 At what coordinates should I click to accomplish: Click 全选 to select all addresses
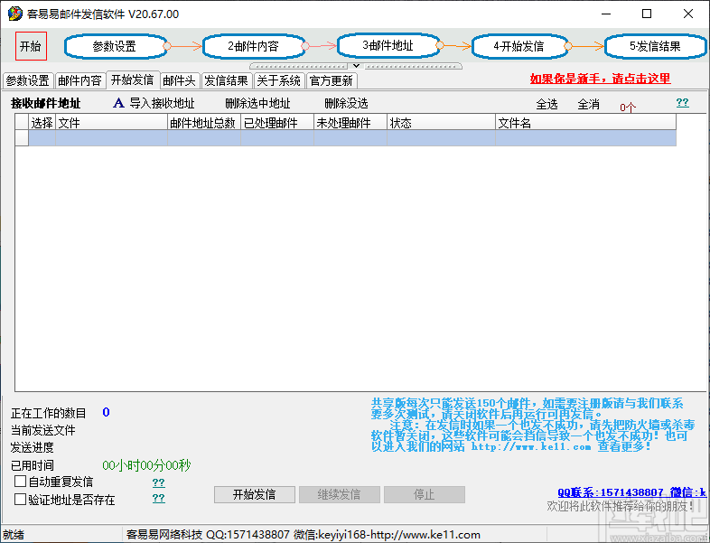pyautogui.click(x=547, y=104)
